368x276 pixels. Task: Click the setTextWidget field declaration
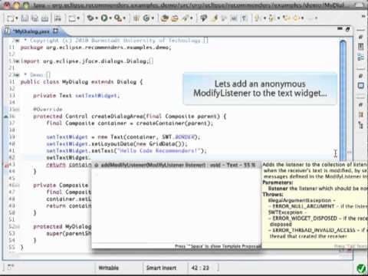point(97,96)
